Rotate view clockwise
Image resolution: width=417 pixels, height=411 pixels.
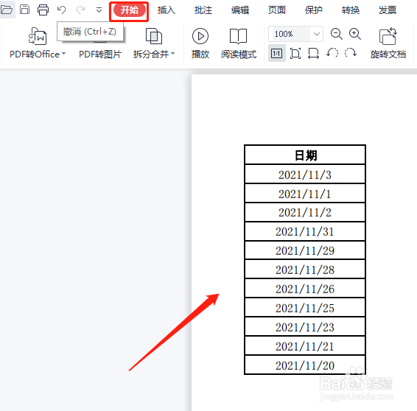[x=351, y=53]
